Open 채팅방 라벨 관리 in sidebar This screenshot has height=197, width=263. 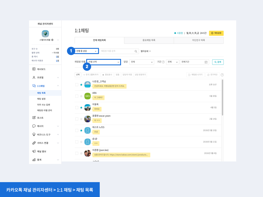(x=44, y=110)
